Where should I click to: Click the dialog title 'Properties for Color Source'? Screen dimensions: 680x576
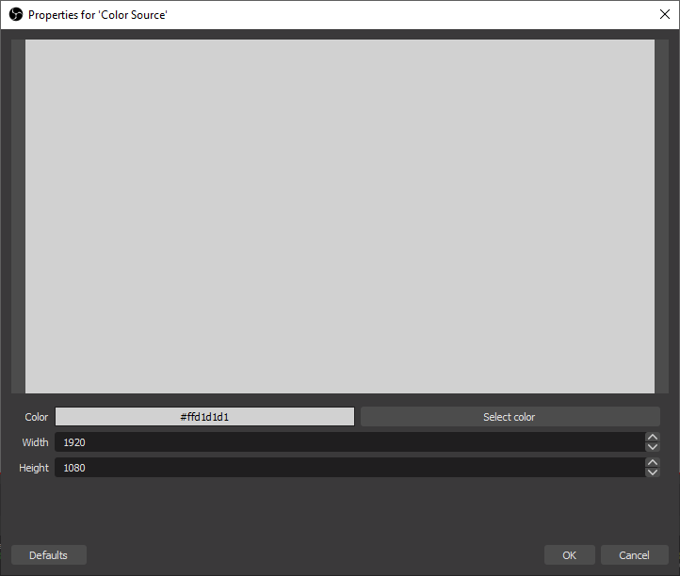[x=98, y=15]
